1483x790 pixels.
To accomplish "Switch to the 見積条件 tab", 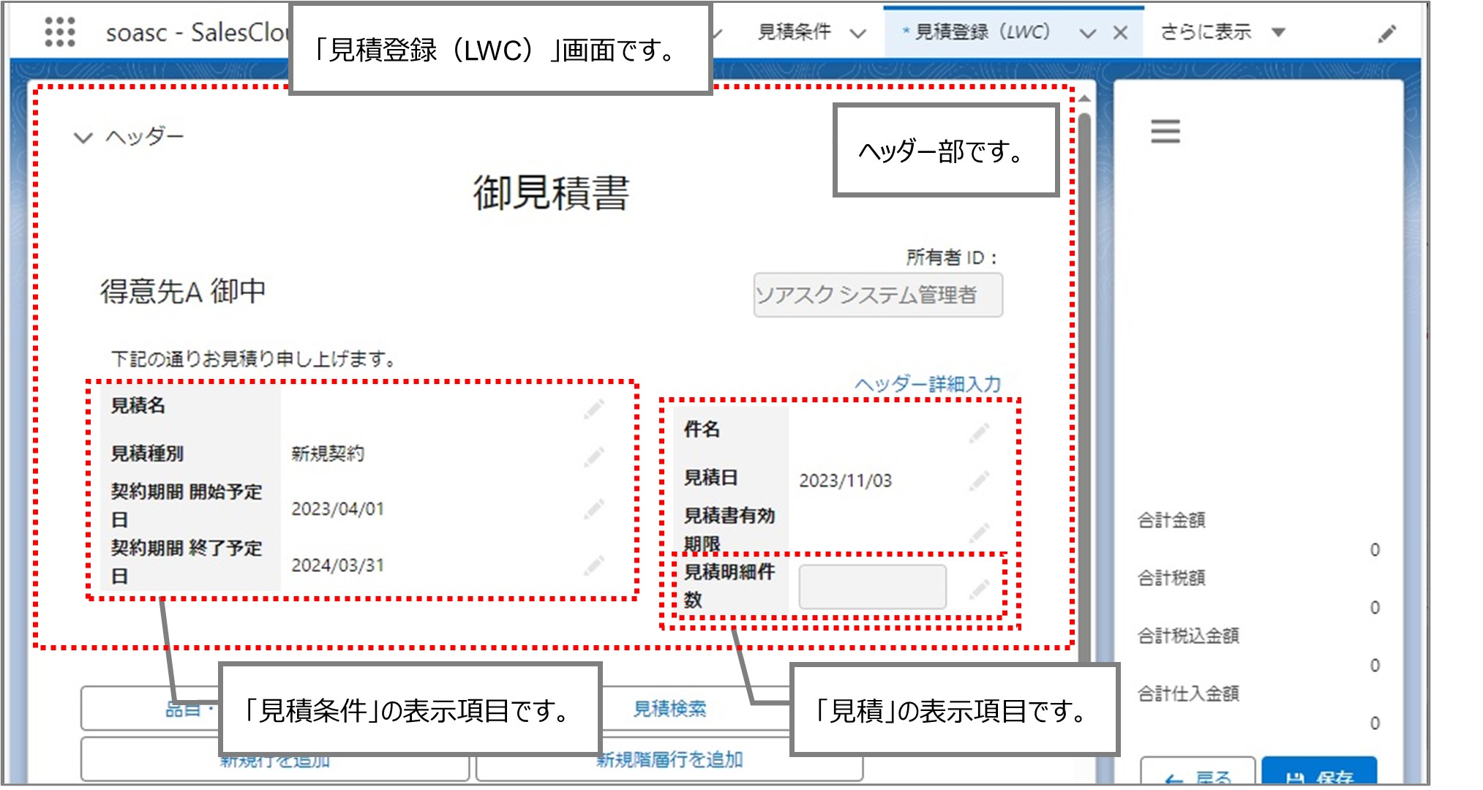I will (795, 31).
